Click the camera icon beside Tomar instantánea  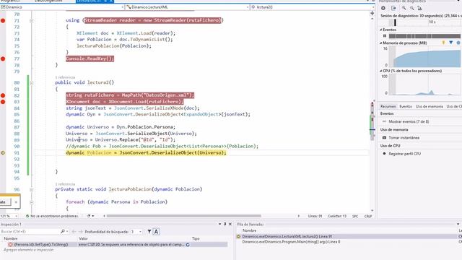coord(384,138)
